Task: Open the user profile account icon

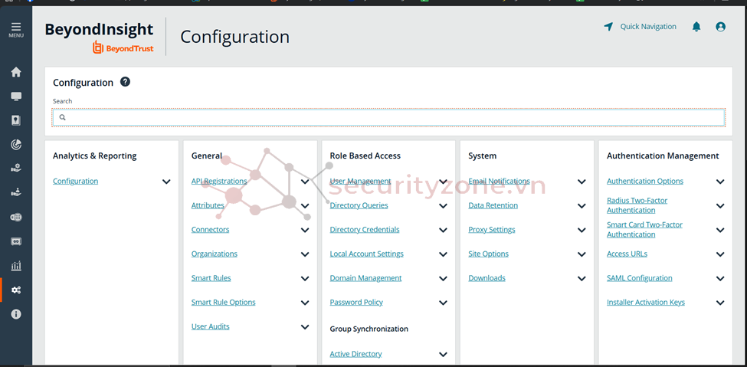Action: click(720, 27)
